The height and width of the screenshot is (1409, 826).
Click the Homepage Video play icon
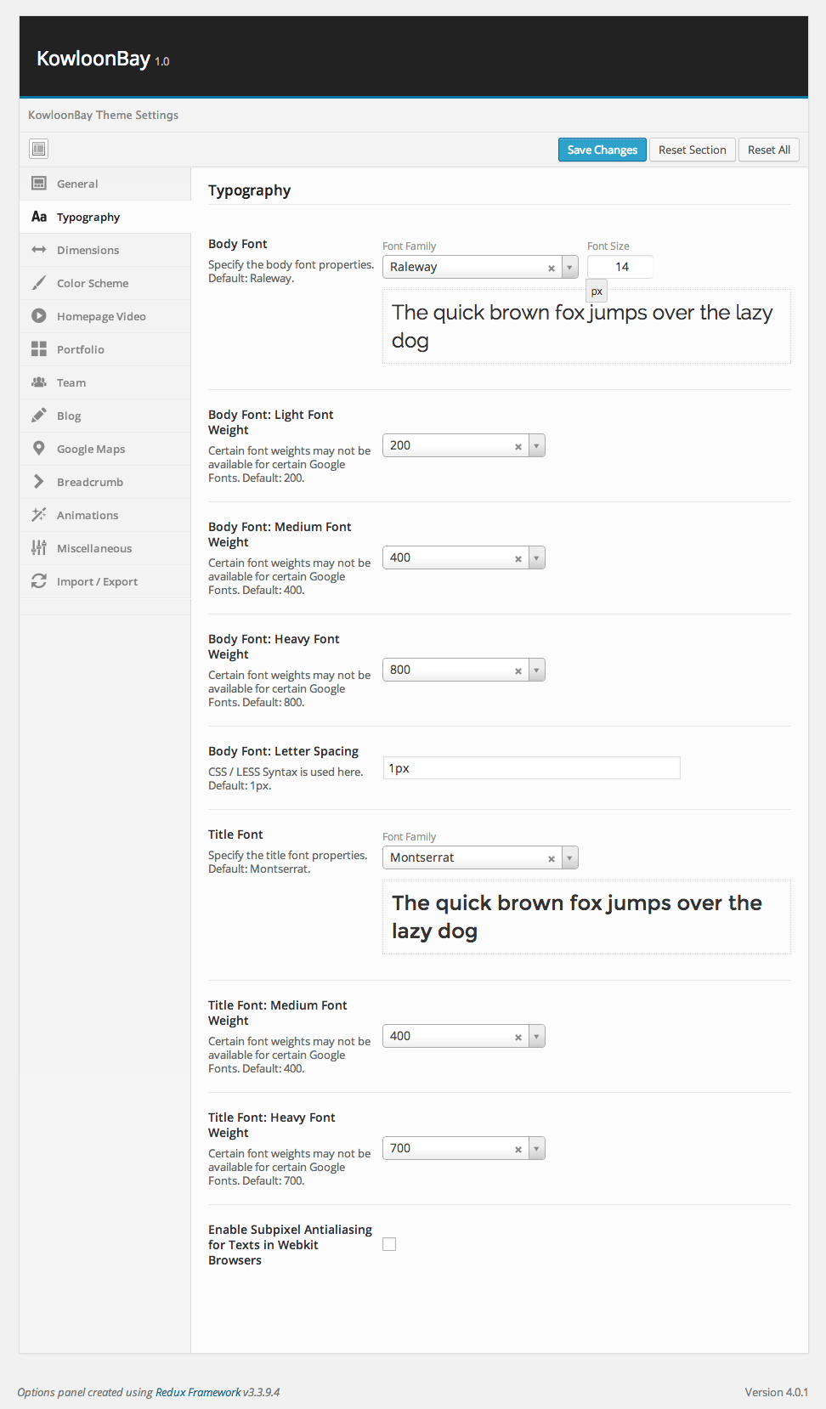38,316
